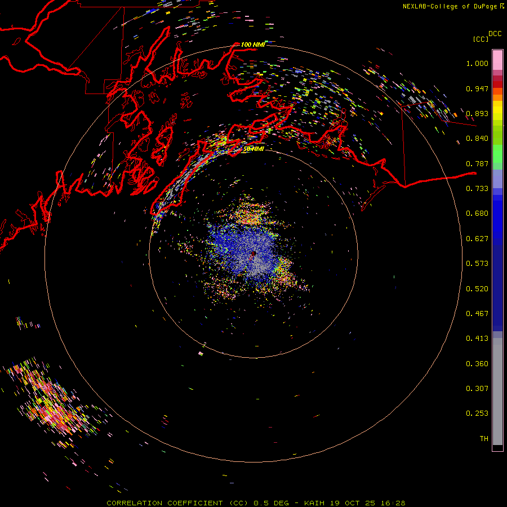The width and height of the screenshot is (507, 507).
Task: Click the 0.253 scale value
Action: coord(477,413)
